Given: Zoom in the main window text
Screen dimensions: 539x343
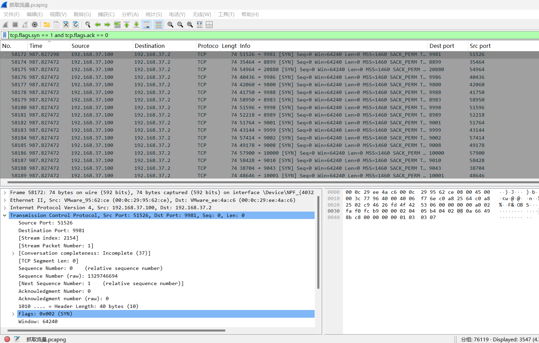Looking at the screenshot, I should [x=170, y=25].
